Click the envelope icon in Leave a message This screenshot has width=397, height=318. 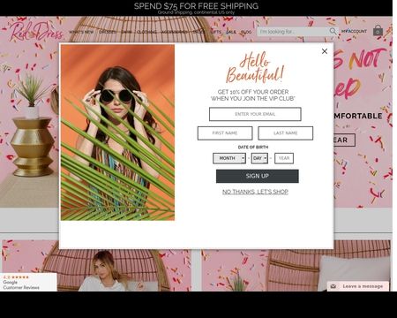coord(333,286)
